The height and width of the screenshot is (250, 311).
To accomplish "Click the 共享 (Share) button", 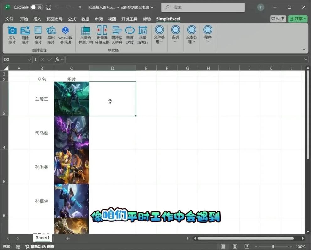I will click(298, 19).
